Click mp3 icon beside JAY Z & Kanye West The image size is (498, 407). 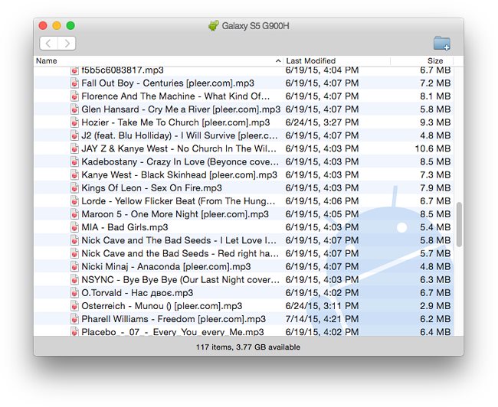tap(74, 148)
